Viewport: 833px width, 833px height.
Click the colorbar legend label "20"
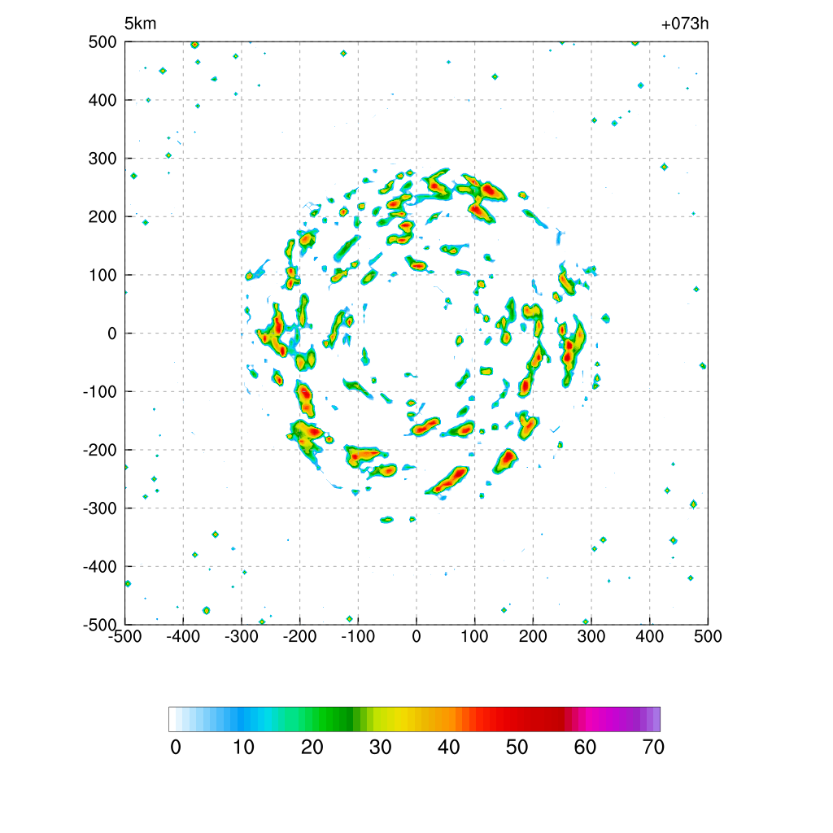312,748
